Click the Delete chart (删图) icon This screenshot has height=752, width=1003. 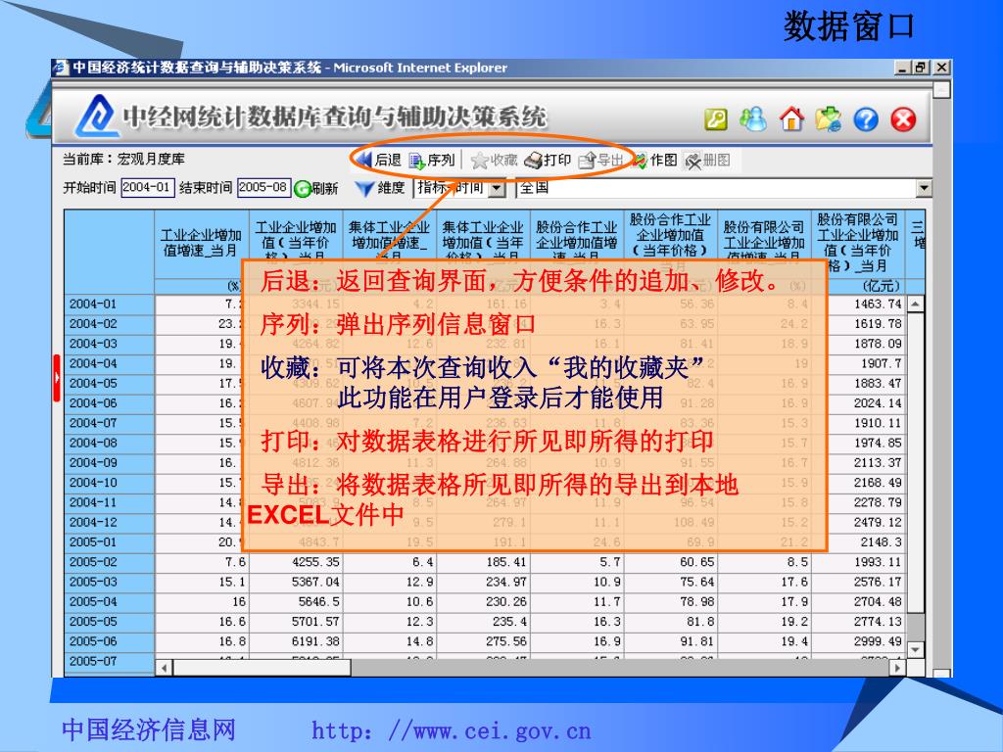(693, 161)
